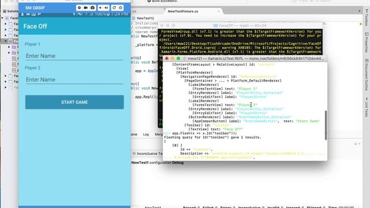Collapse the highlighted project node

click(6, 41)
